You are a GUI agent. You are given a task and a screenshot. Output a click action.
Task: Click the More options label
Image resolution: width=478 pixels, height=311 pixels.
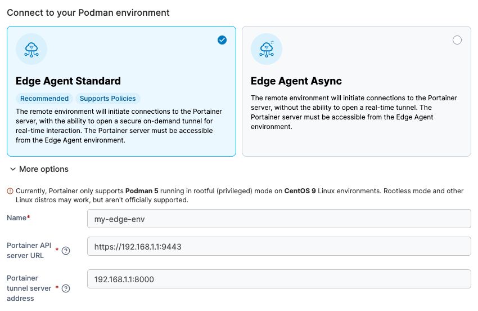pos(44,169)
